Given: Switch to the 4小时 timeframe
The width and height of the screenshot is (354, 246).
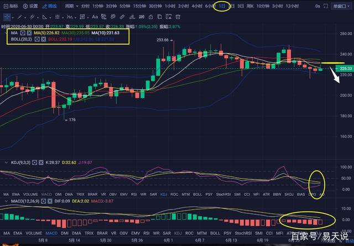Looking at the screenshot, I should click(x=197, y=6).
